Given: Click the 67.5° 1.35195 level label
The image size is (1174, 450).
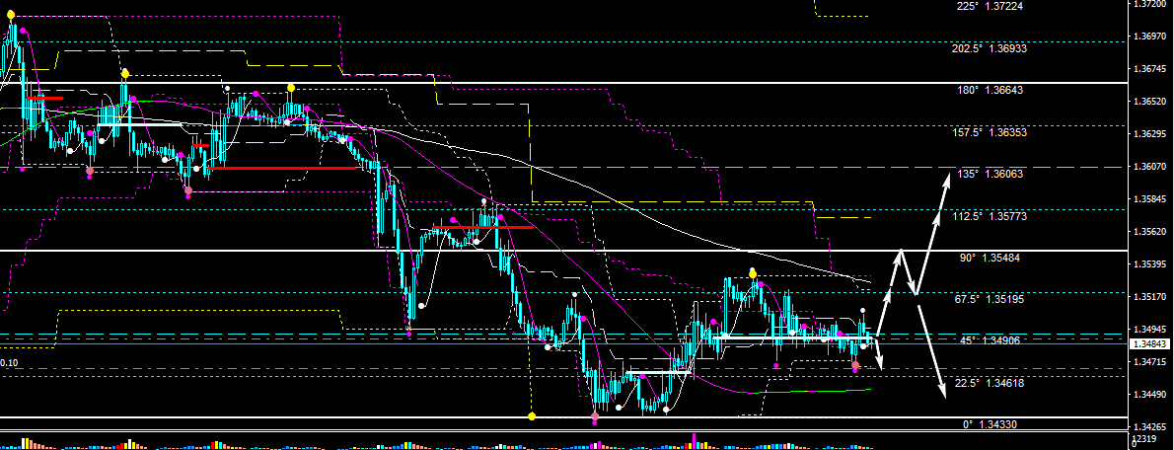Looking at the screenshot, I should [991, 299].
